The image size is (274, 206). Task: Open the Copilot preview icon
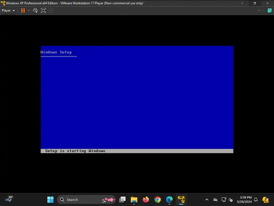[265, 200]
